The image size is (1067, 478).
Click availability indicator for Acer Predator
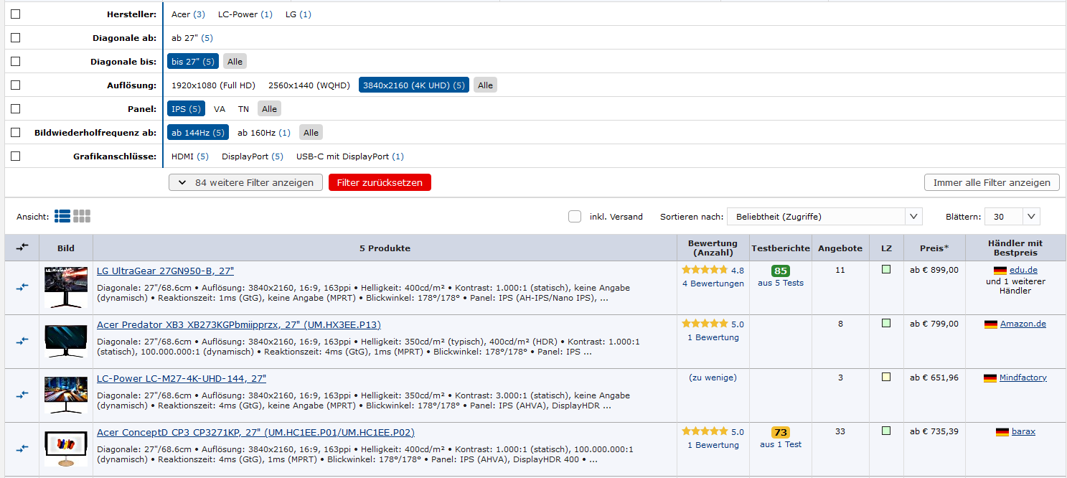(x=886, y=324)
